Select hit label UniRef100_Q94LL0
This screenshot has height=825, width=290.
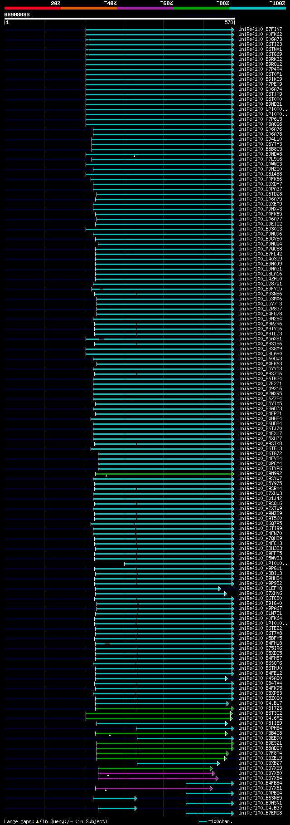[260, 139]
